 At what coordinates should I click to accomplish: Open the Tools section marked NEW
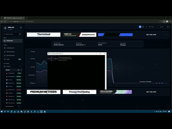12,59
